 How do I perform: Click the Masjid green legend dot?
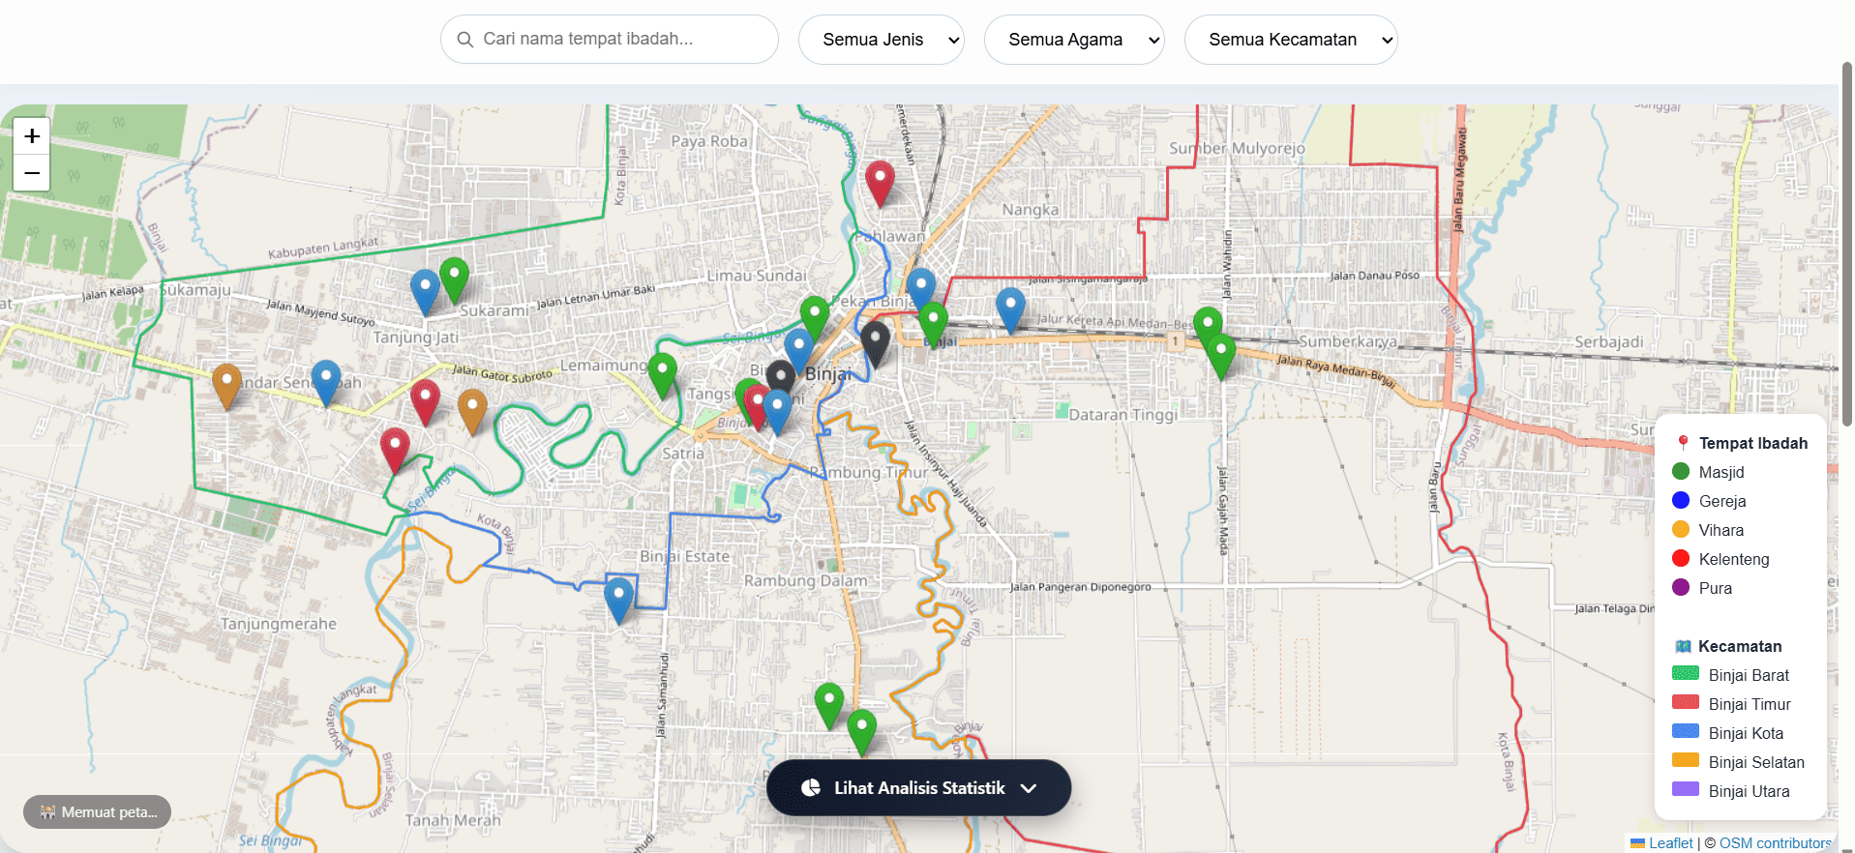click(x=1681, y=472)
